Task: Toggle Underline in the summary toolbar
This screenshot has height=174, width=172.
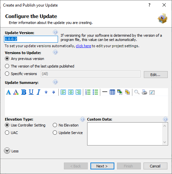Action: point(31,92)
